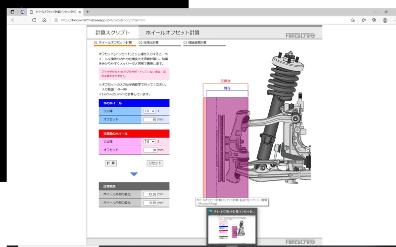Switch to 03 理論速度計算 tab

pyautogui.click(x=195, y=42)
